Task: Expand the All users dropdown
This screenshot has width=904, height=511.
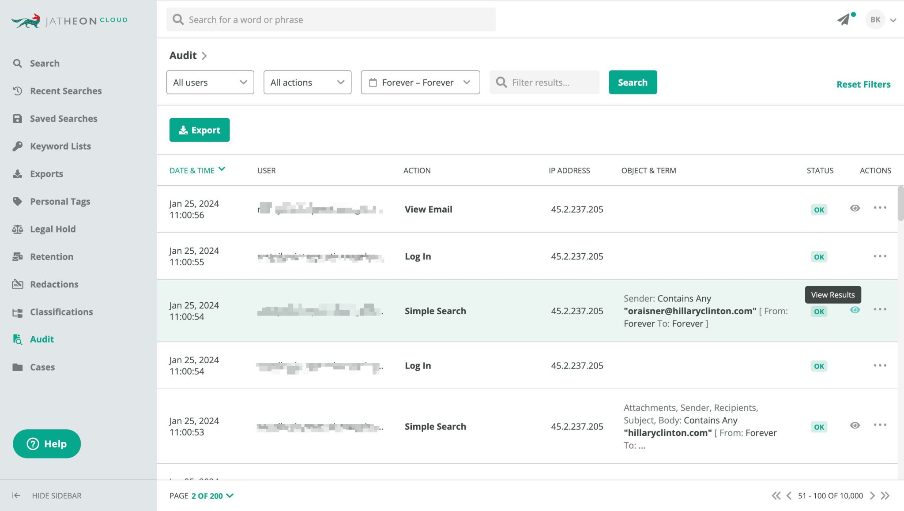Action: coord(210,83)
